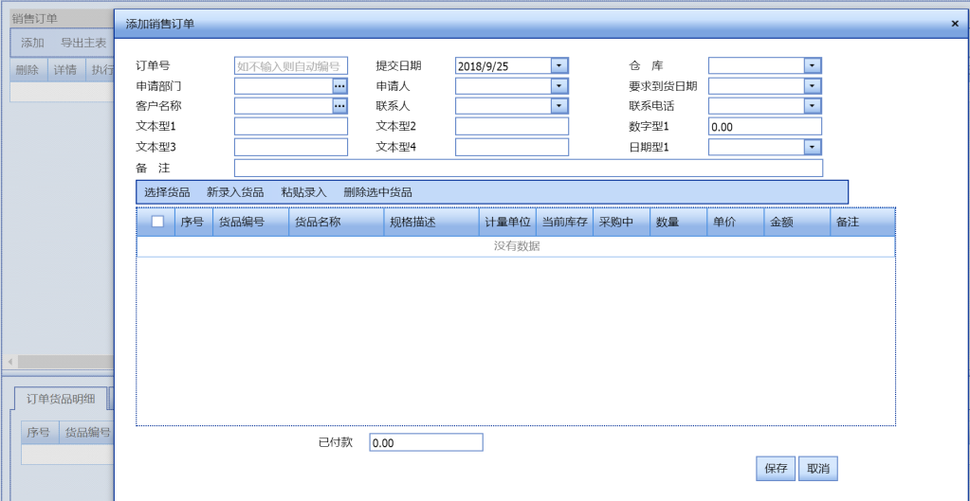
Task: Click the 申请部门 ellipsis browse button
Action: point(339,86)
